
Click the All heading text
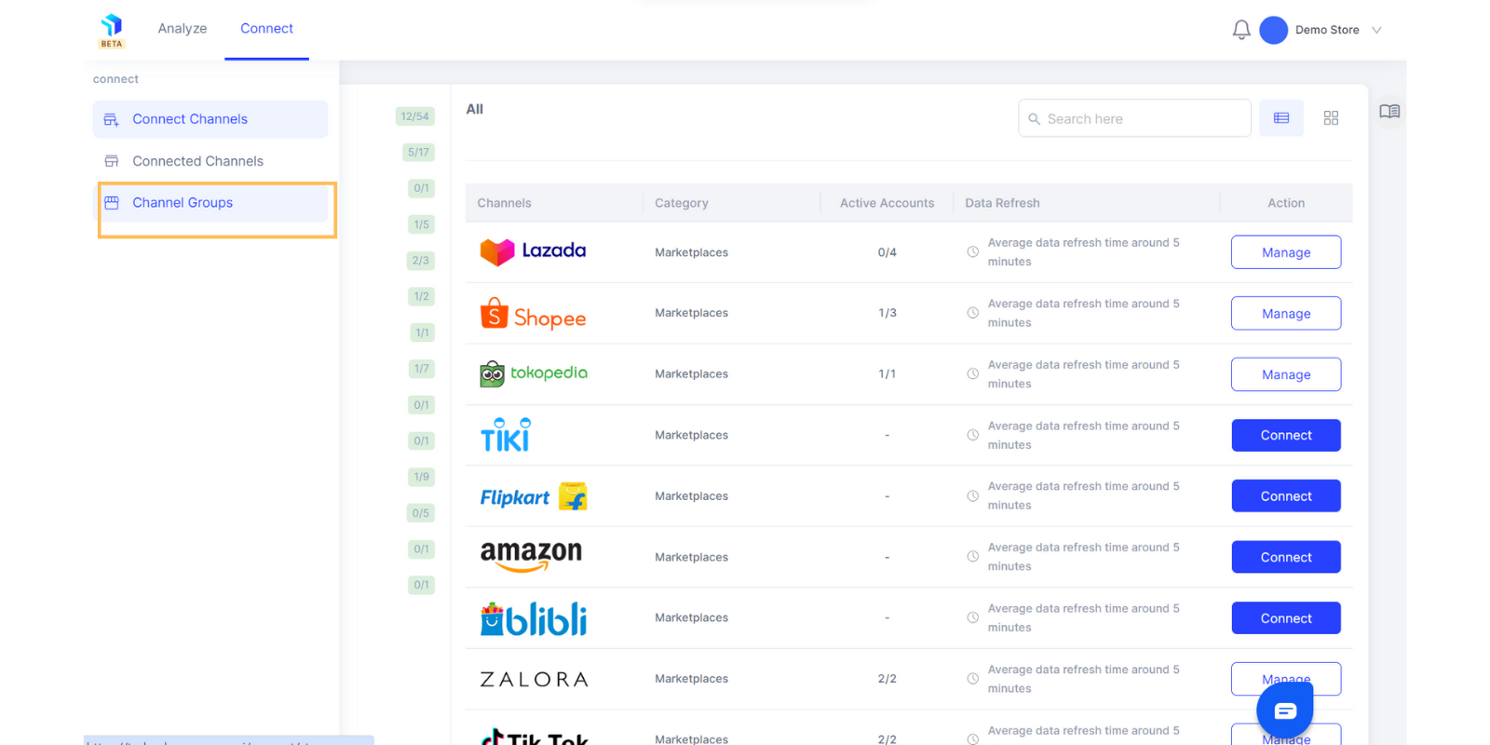point(475,109)
